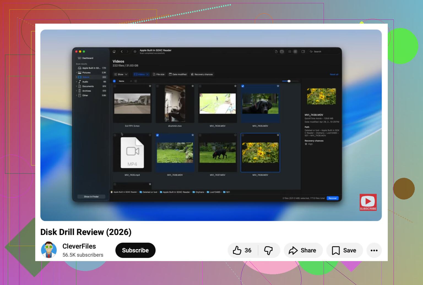
Task: Expand the Pictures tree chevron
Action: [76, 73]
